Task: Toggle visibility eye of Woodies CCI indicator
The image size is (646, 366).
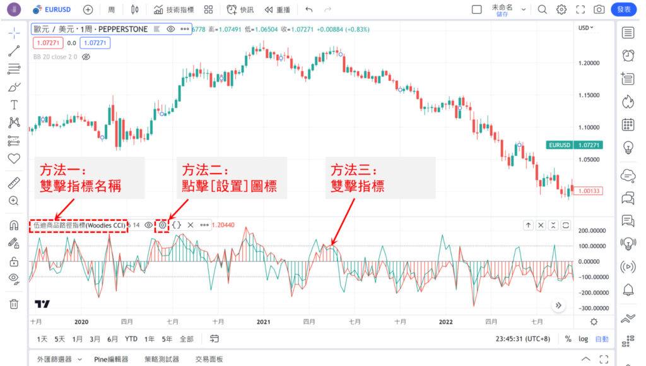Action: [148, 225]
